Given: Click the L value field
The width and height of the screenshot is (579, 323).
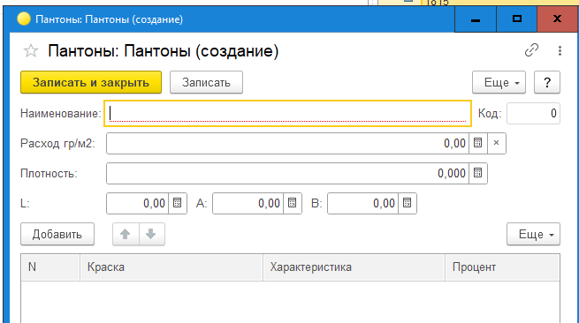Looking at the screenshot, I should click(x=137, y=203).
